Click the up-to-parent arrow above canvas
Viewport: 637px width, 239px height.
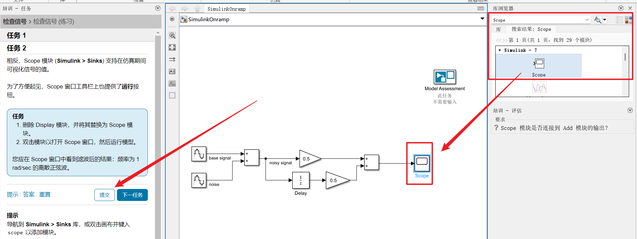pos(197,9)
